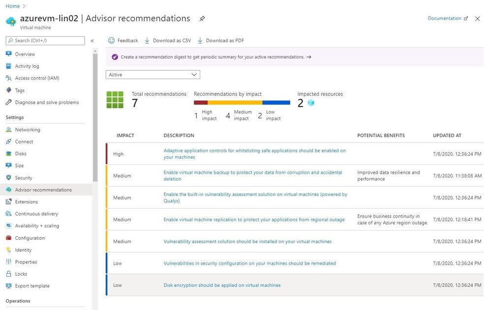Click the pin blade icon next to title
The width and height of the screenshot is (491, 310).
coord(202,19)
